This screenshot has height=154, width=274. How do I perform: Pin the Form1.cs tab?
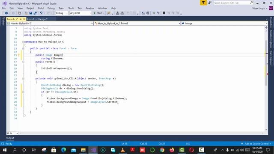coord(21,19)
